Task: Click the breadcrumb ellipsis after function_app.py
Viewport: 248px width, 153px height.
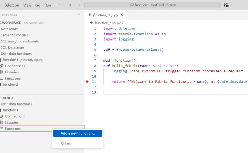Action: (126, 23)
